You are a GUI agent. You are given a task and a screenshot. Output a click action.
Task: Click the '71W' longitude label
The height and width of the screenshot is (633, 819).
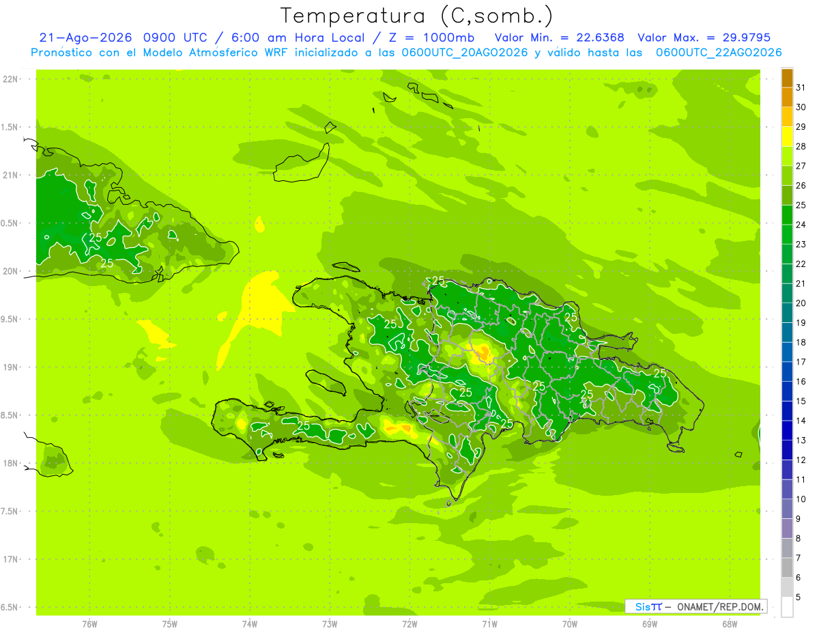click(489, 624)
